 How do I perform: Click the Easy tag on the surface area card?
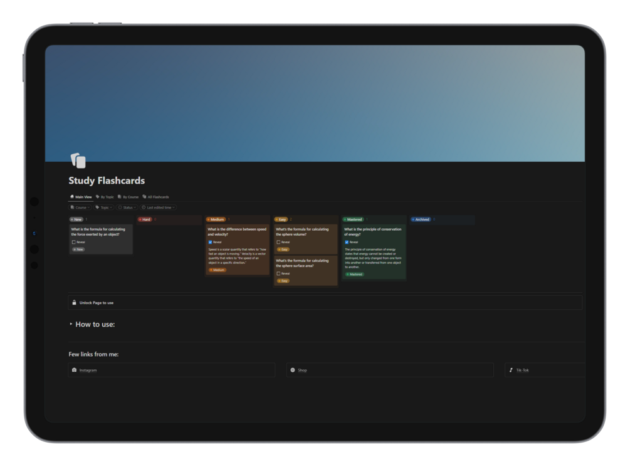tap(283, 281)
